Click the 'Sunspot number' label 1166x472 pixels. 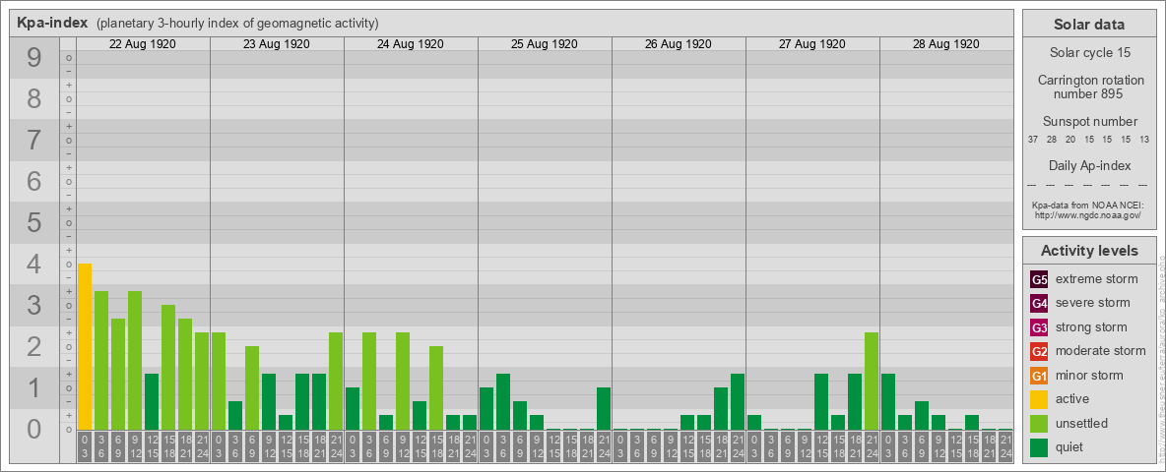(x=1089, y=122)
